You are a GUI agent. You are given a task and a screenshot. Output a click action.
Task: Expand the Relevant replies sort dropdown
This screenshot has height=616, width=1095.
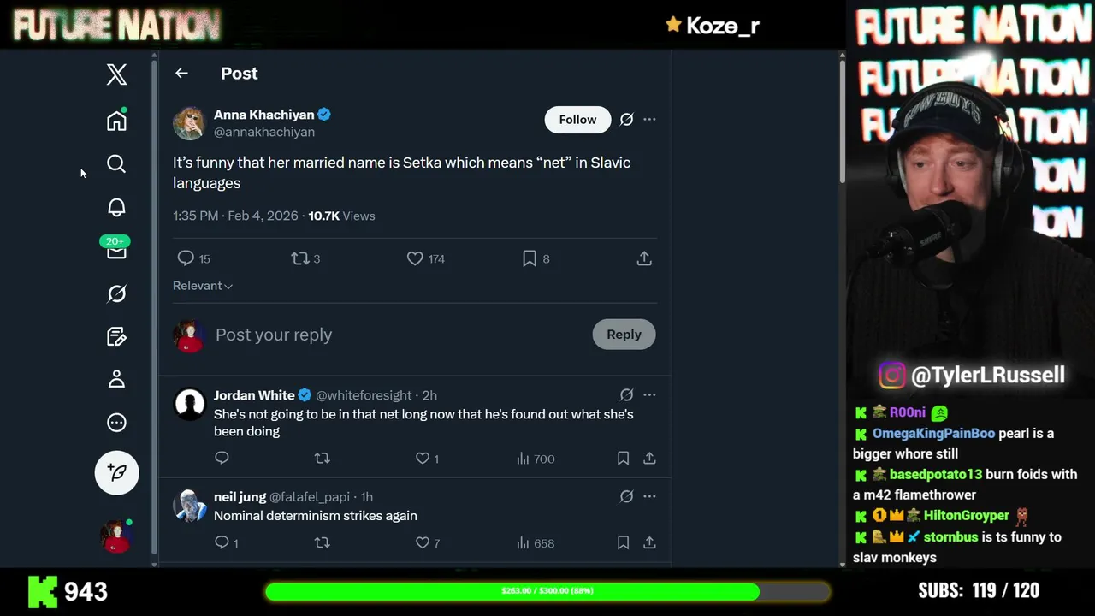click(x=203, y=286)
